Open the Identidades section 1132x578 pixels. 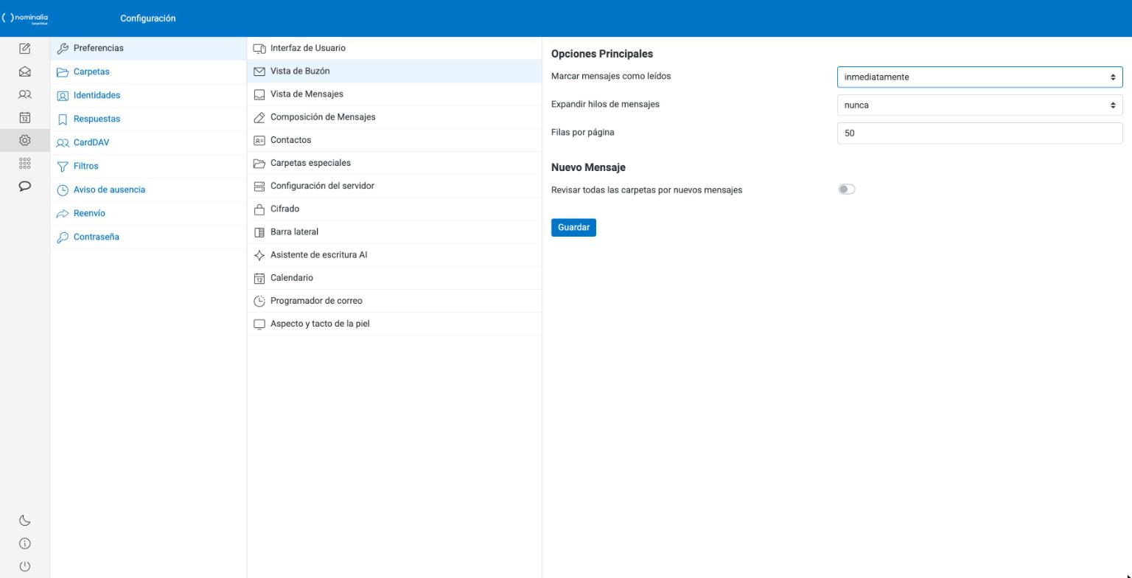tap(148, 95)
